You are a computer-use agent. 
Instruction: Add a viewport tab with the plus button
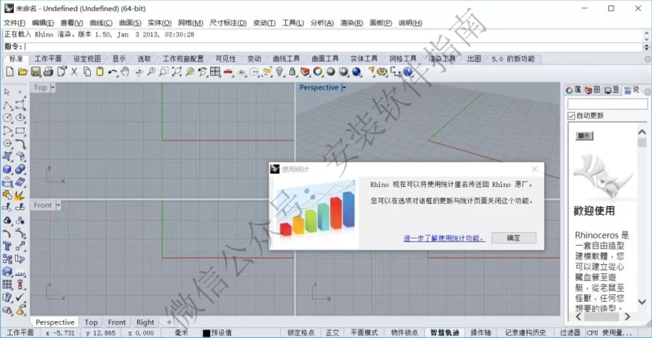169,322
